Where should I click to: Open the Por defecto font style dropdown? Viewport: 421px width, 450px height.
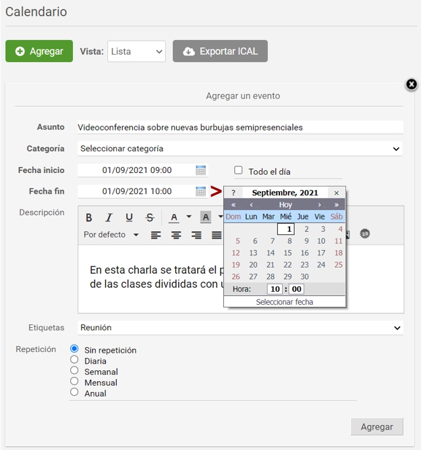click(x=111, y=235)
